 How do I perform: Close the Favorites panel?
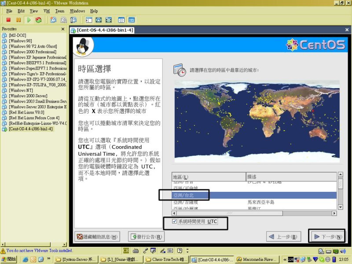(x=63, y=29)
